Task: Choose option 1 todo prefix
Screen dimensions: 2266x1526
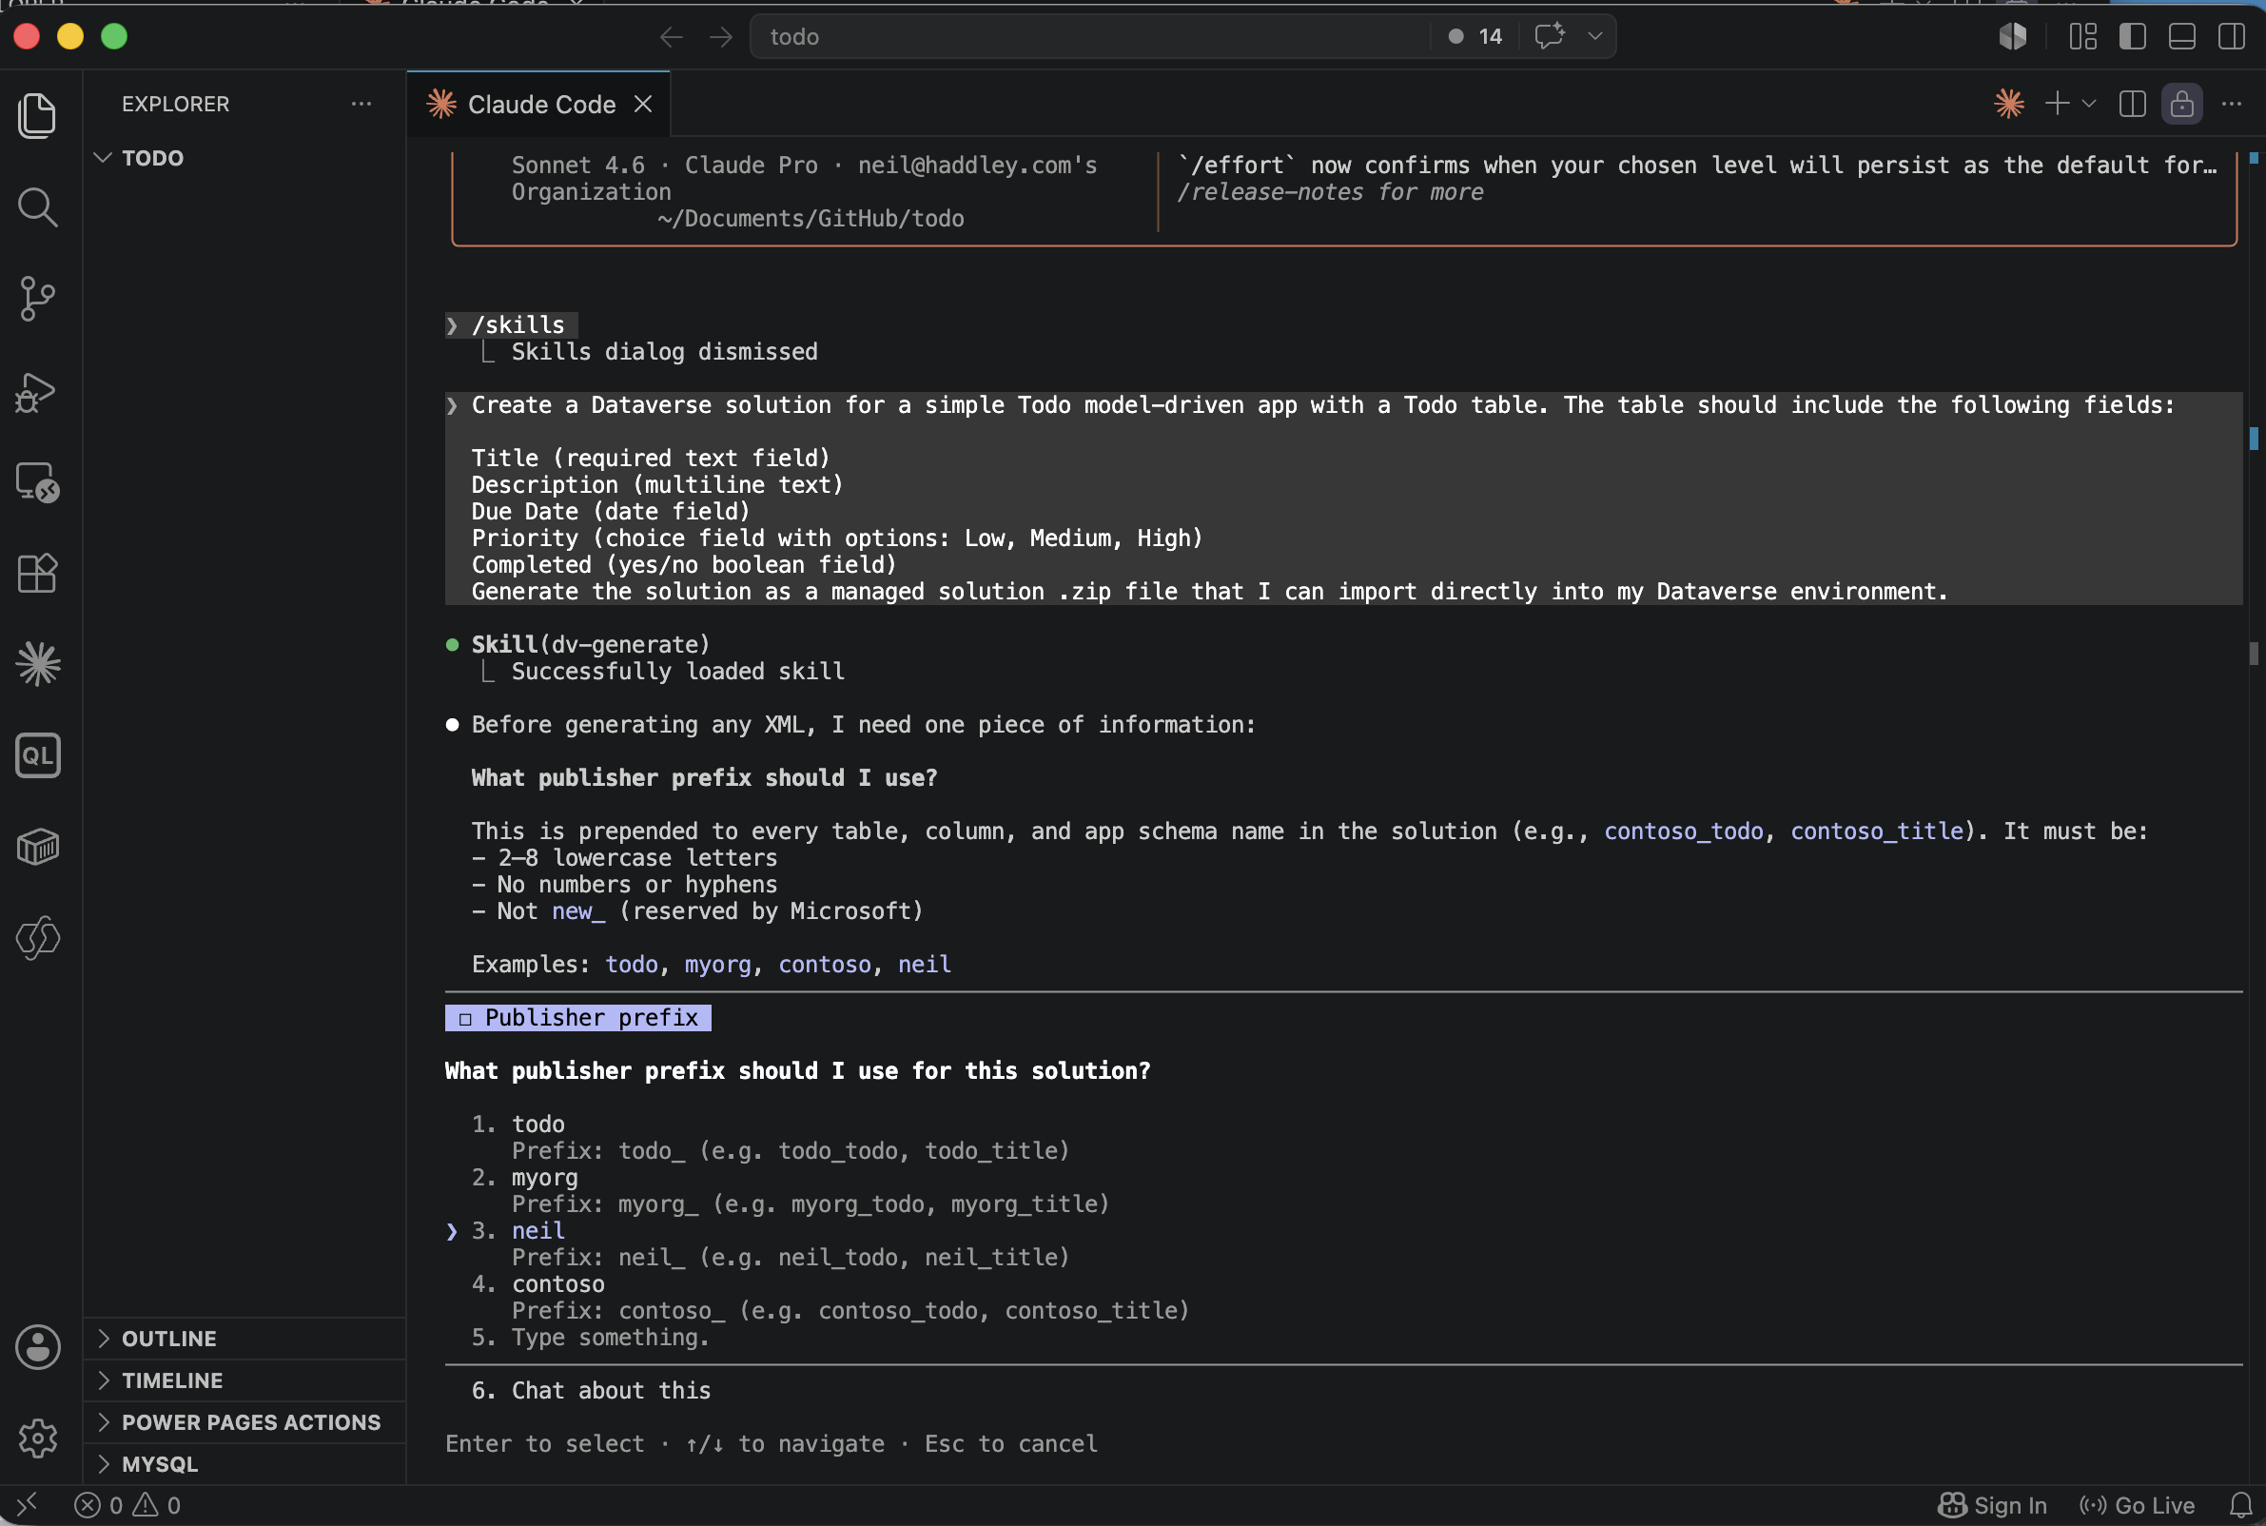Action: pos(537,1125)
